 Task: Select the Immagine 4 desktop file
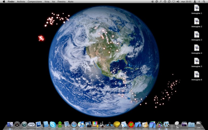pos(197,49)
